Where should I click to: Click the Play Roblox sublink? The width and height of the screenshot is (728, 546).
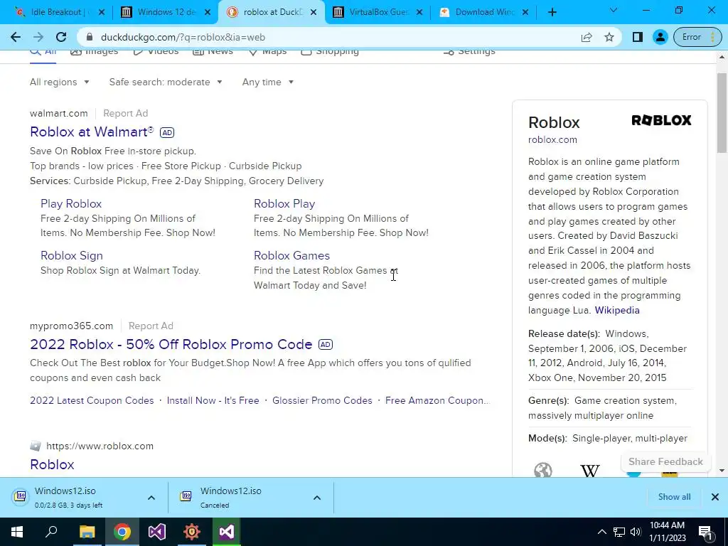point(71,204)
